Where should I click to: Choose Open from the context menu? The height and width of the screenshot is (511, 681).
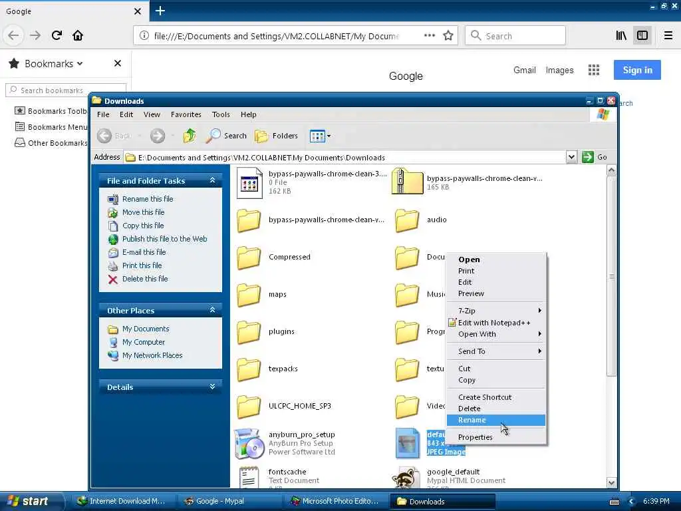click(496, 259)
